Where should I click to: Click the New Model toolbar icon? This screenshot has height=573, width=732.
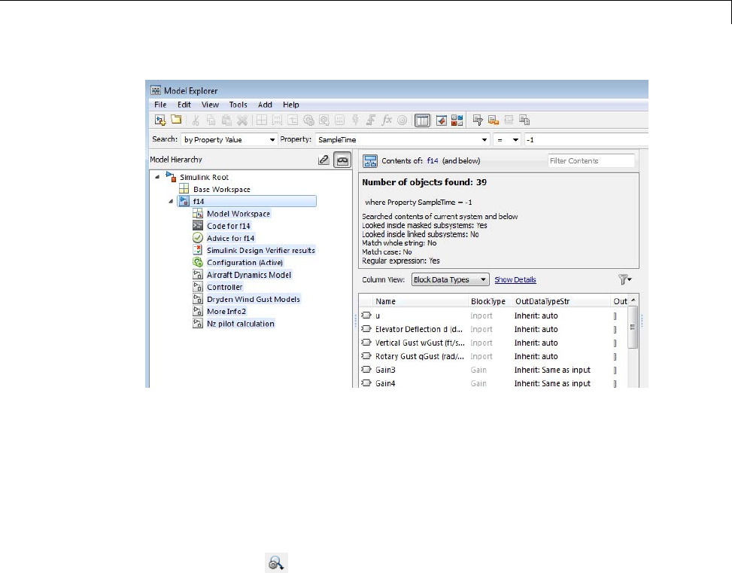pos(160,120)
